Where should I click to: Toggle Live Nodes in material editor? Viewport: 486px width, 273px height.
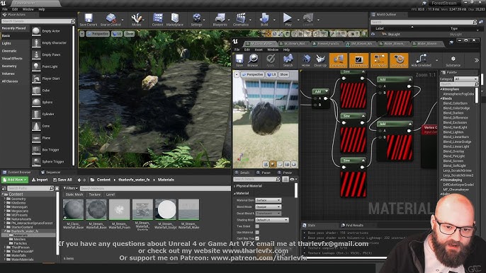(379, 60)
